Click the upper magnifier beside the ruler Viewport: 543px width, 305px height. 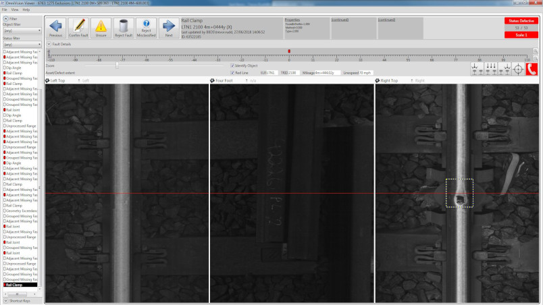pos(536,51)
